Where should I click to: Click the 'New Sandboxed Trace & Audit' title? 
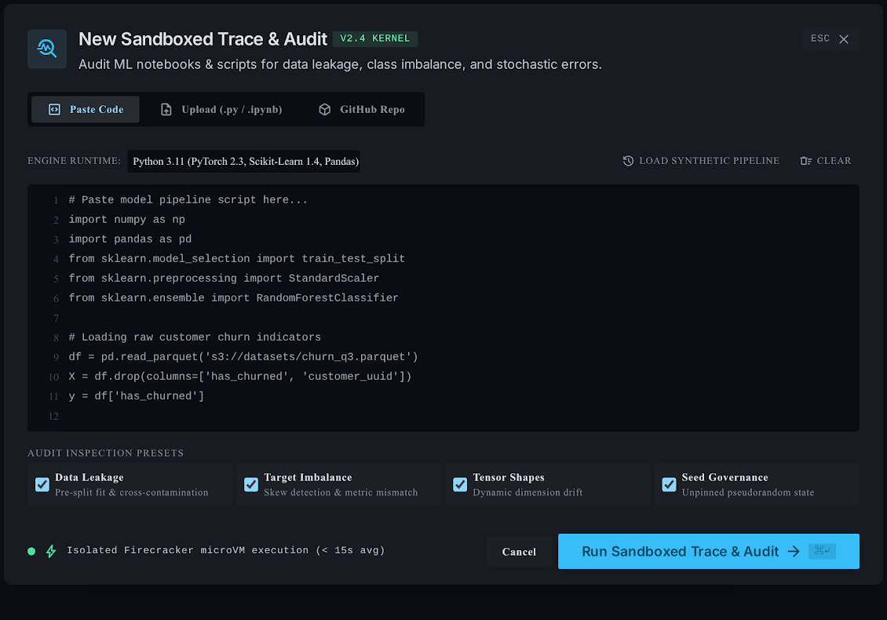click(203, 39)
